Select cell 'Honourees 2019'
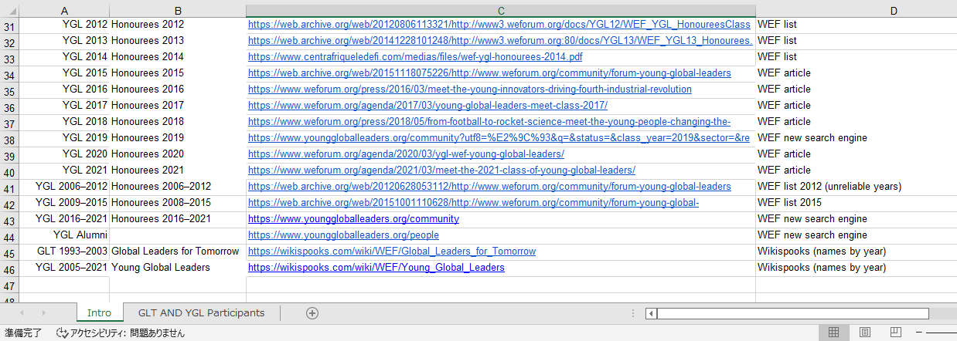Viewport: 957px width, 341px height. [x=178, y=138]
